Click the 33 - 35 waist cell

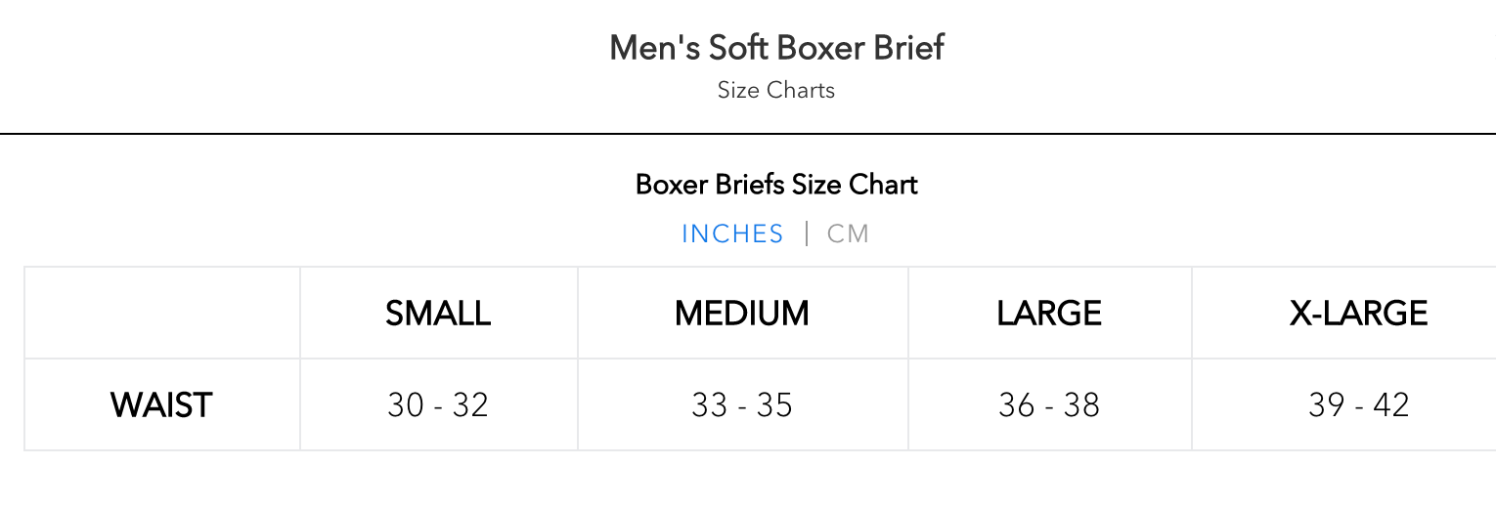click(742, 404)
